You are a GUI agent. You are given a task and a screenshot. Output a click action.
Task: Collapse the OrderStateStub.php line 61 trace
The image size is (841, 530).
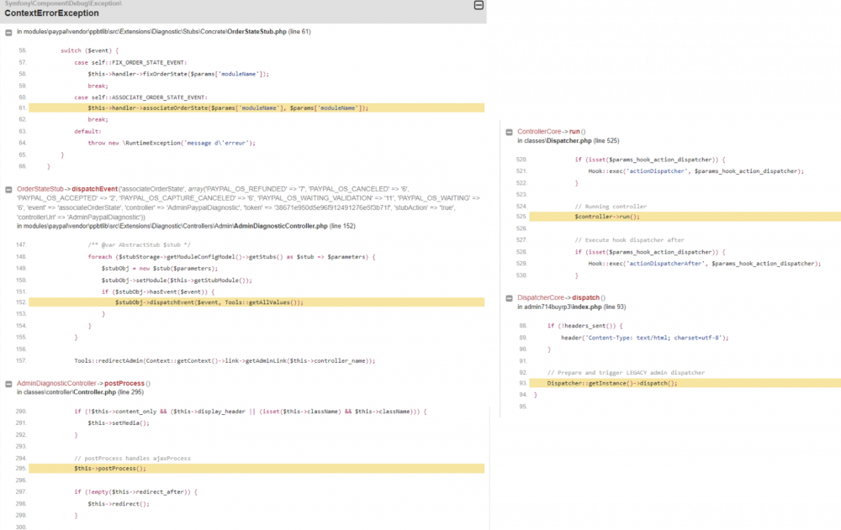tap(8, 32)
